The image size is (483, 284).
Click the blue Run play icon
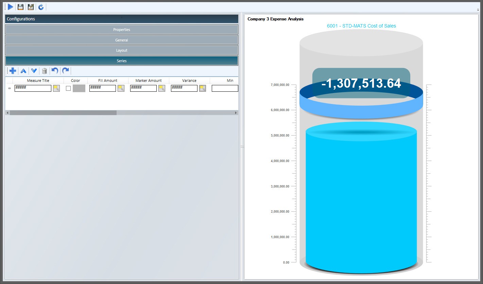11,7
